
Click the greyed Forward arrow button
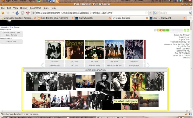[x=8, y=13]
